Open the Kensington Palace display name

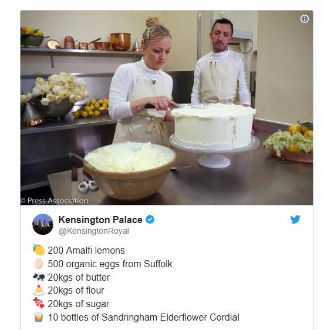pos(100,220)
